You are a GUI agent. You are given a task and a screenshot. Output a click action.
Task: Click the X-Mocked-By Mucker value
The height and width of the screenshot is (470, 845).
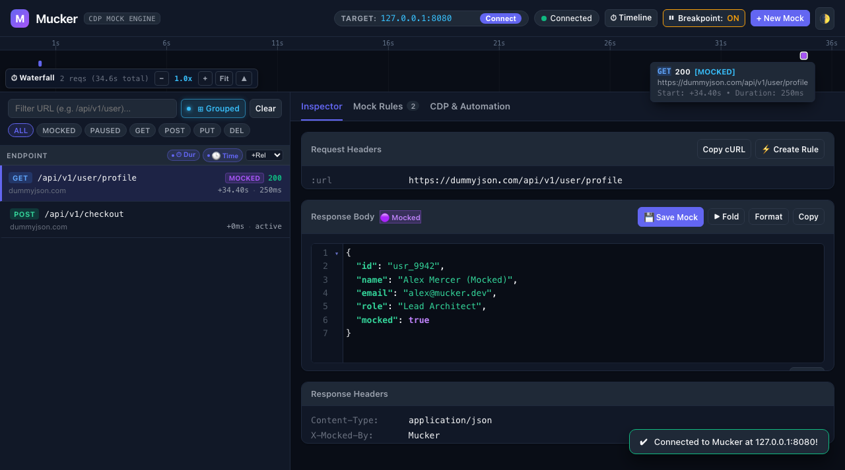(424, 435)
